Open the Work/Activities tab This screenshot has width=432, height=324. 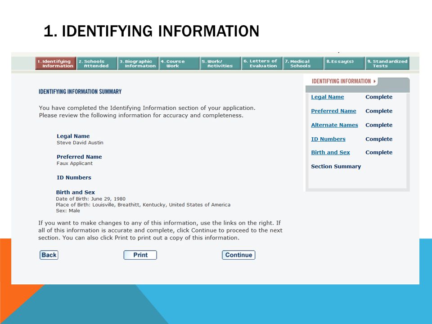[220, 63]
